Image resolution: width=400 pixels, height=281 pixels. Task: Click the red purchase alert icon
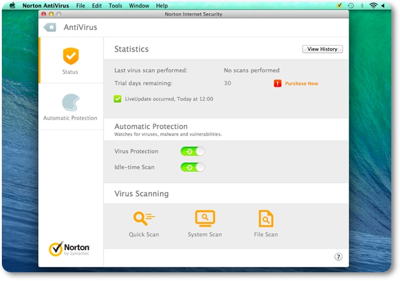[x=277, y=84]
